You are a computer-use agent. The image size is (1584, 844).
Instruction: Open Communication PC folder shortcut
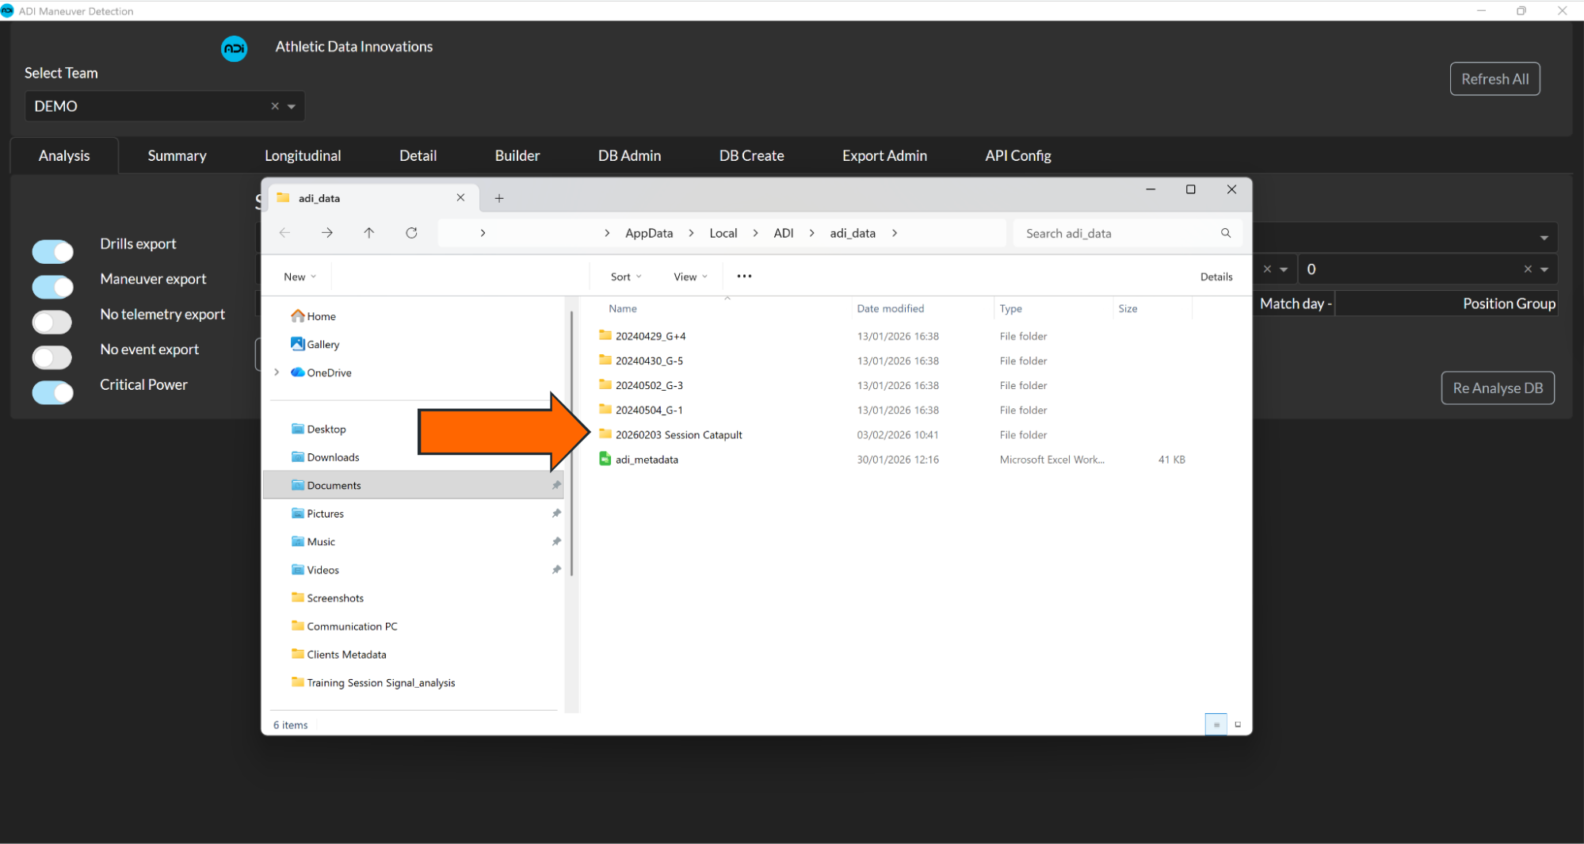pyautogui.click(x=344, y=626)
